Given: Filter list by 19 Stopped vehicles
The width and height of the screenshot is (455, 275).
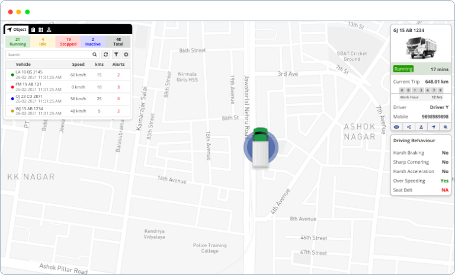Looking at the screenshot, I should [x=68, y=41].
